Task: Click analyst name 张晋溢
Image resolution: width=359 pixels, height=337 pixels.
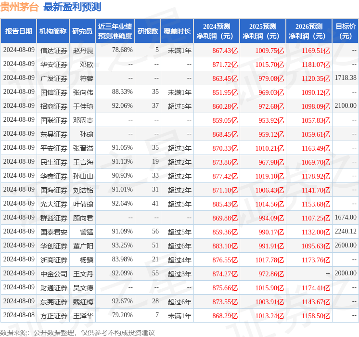Action: pyautogui.click(x=83, y=148)
